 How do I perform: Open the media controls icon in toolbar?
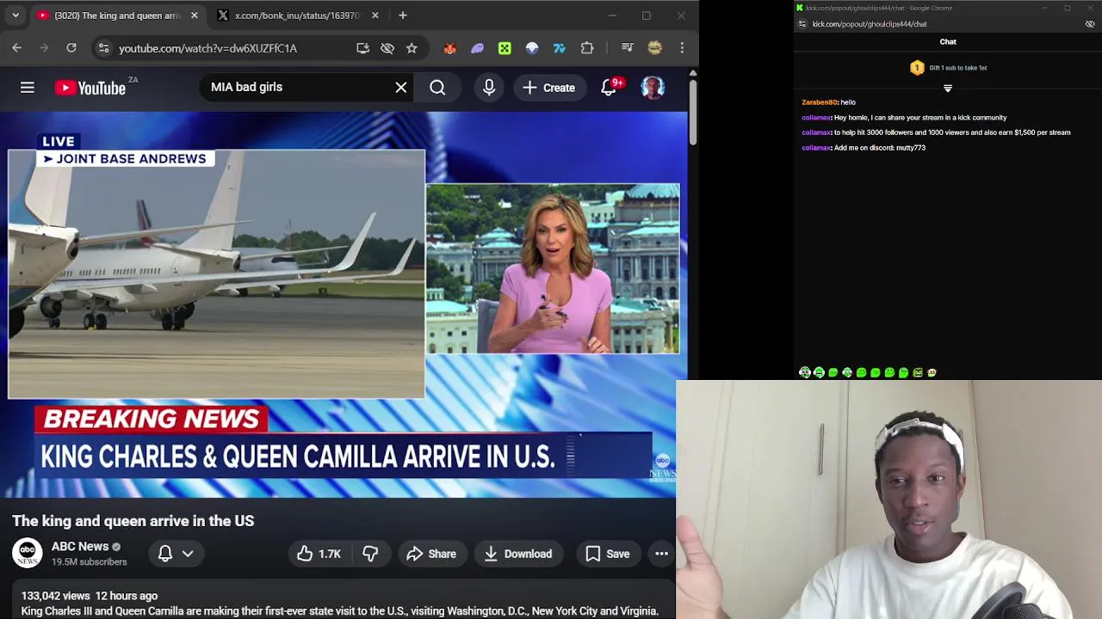click(627, 48)
